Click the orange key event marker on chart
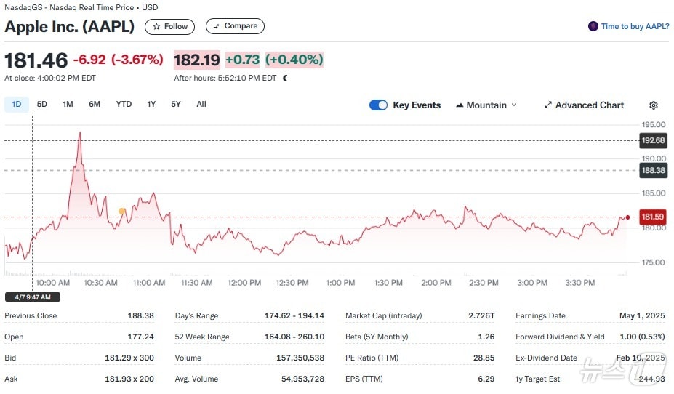Screen dimensions: 674x394 (122, 212)
